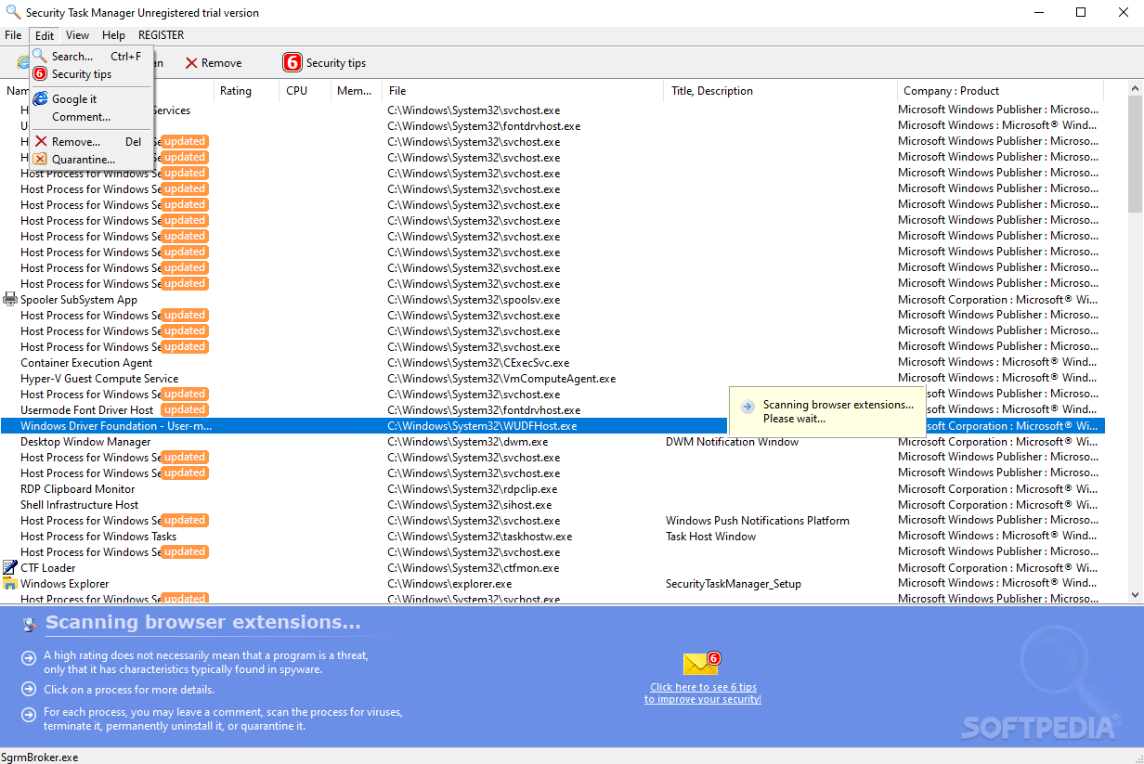This screenshot has height=764, width=1144.
Task: Open the Help menu
Action: (x=114, y=35)
